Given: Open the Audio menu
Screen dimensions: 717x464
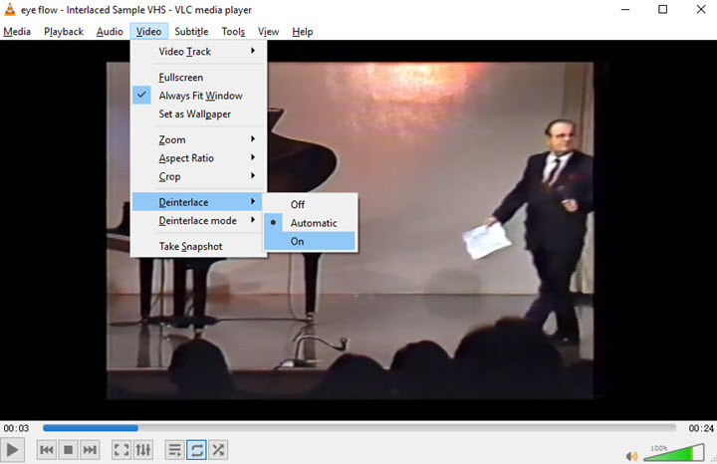Looking at the screenshot, I should pyautogui.click(x=110, y=32).
